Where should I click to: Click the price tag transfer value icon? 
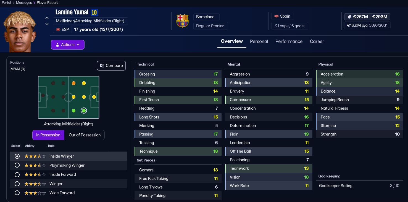[349, 17]
